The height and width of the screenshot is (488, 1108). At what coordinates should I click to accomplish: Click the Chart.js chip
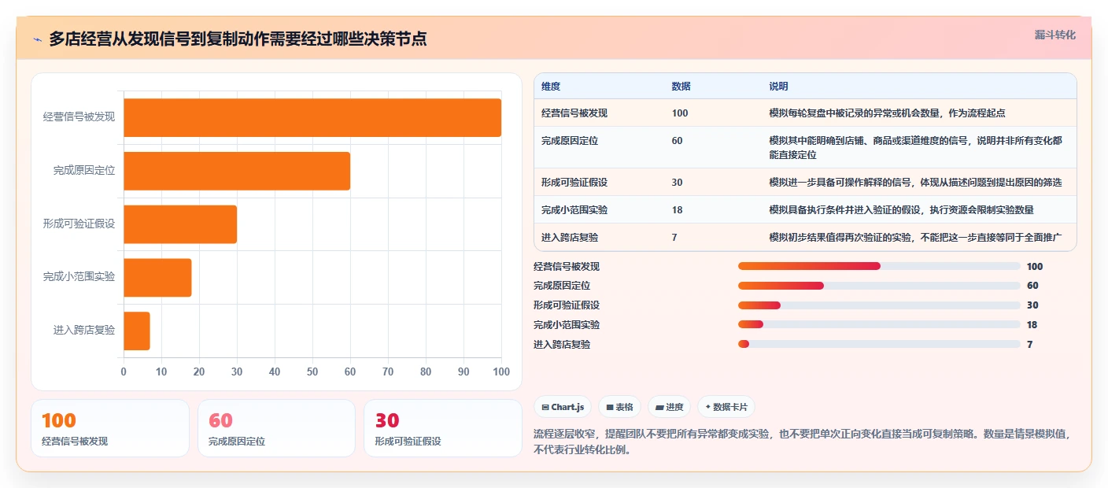point(563,407)
